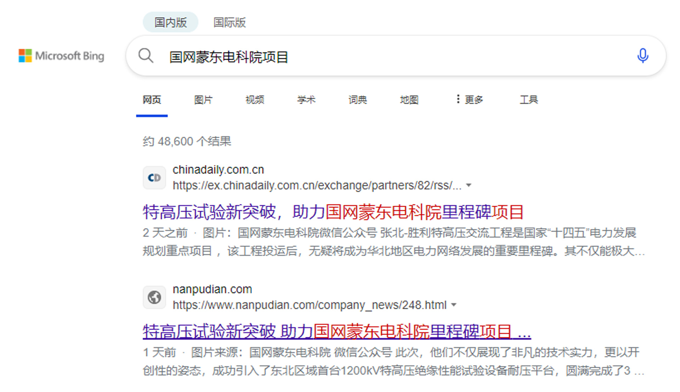
Task: Expand nanpudian URL dropdown arrow
Action: tap(454, 305)
